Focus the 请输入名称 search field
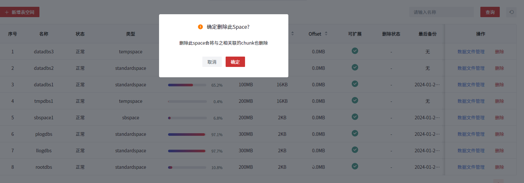Viewport: 524px width, 183px height. click(x=441, y=12)
